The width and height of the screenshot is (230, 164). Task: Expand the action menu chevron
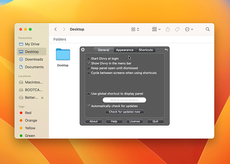(x=192, y=29)
